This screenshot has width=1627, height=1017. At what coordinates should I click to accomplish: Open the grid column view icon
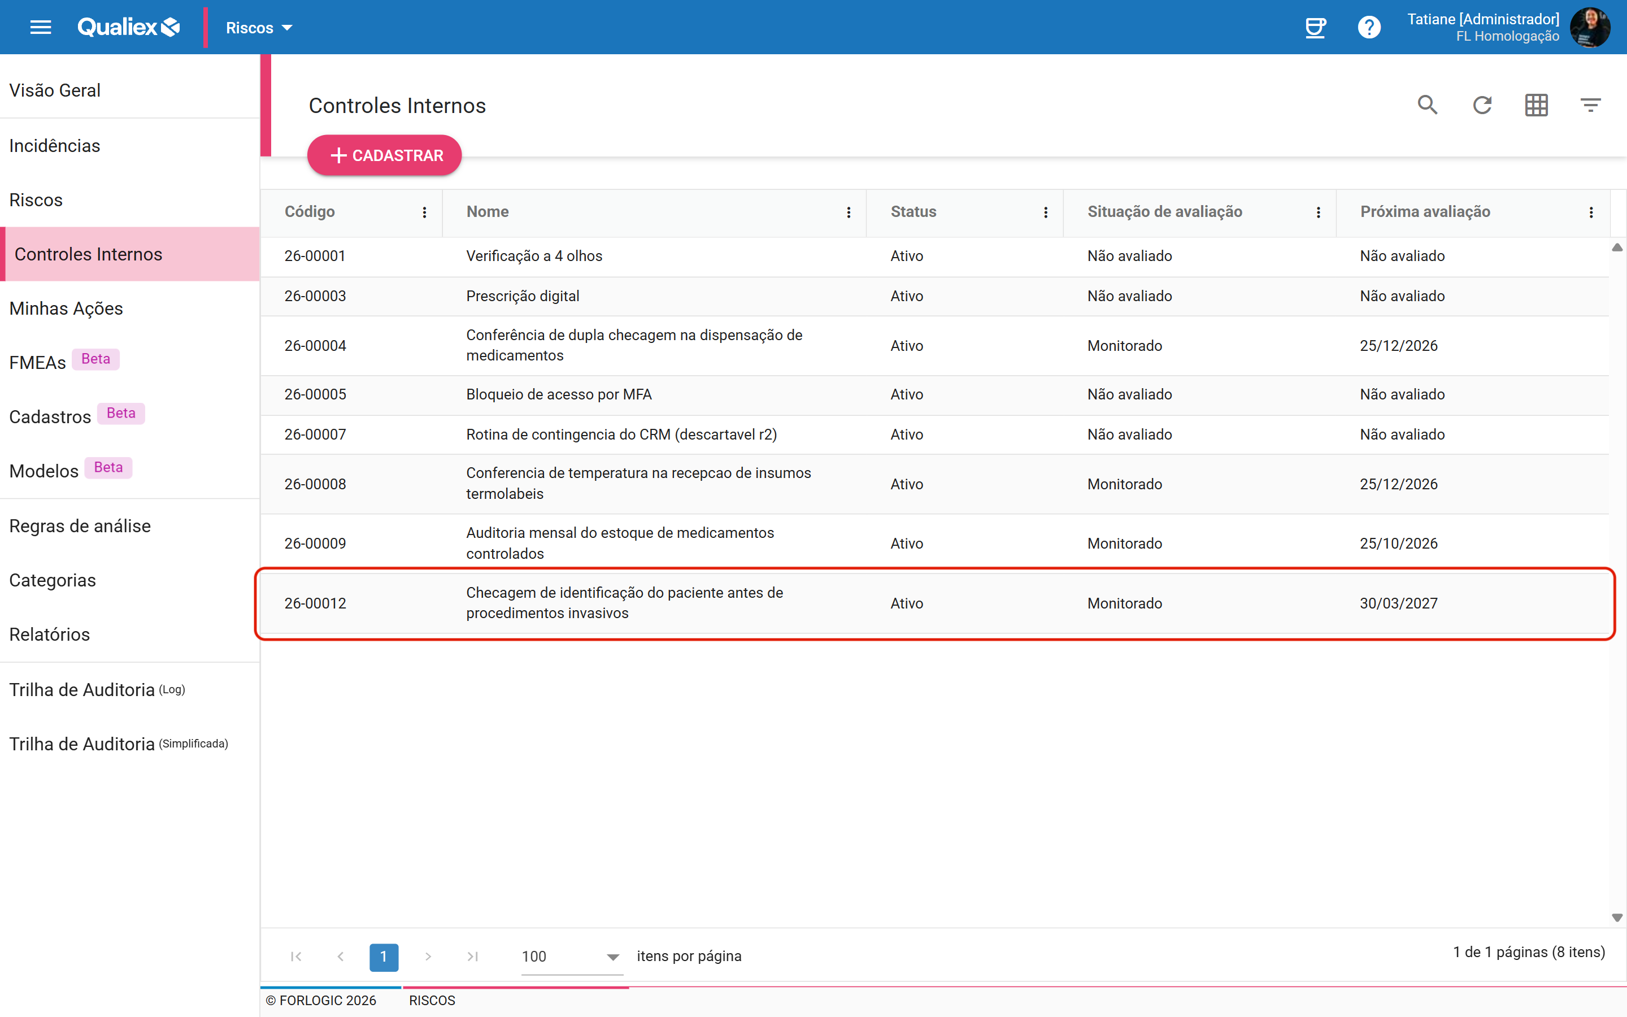1536,105
